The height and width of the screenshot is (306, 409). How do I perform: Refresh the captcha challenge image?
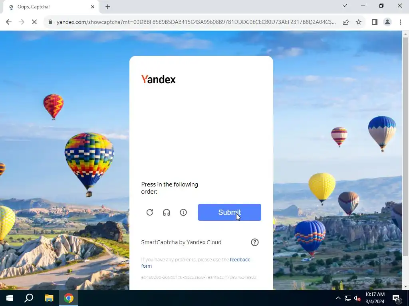(x=150, y=212)
